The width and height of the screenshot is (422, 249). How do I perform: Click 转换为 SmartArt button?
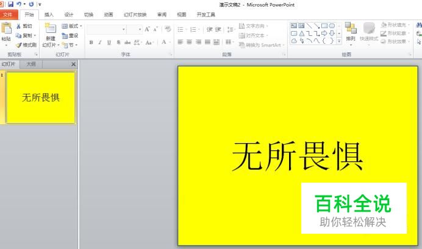click(x=262, y=45)
